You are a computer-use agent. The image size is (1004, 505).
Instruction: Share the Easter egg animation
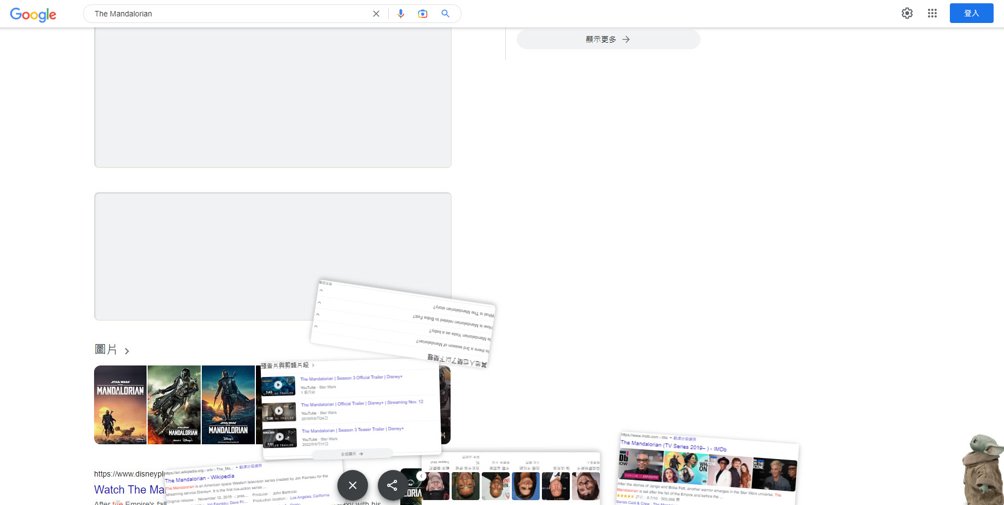tap(392, 485)
